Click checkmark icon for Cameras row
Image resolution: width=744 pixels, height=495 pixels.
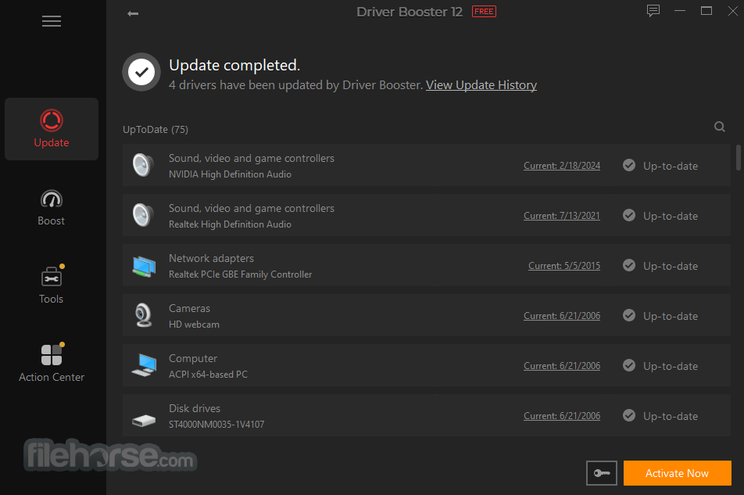(629, 316)
